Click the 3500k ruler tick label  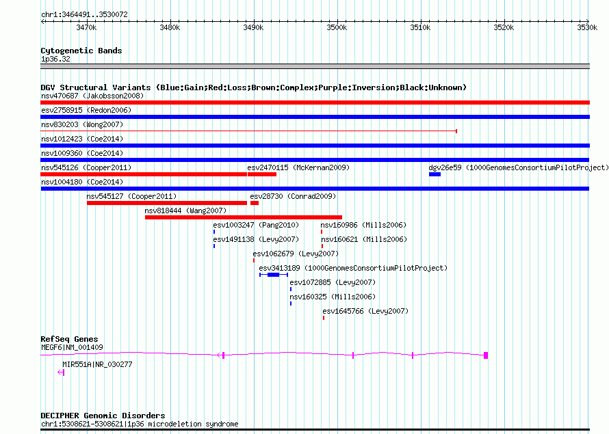(337, 27)
